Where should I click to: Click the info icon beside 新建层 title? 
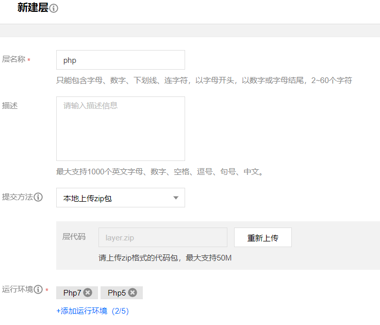tap(54, 8)
